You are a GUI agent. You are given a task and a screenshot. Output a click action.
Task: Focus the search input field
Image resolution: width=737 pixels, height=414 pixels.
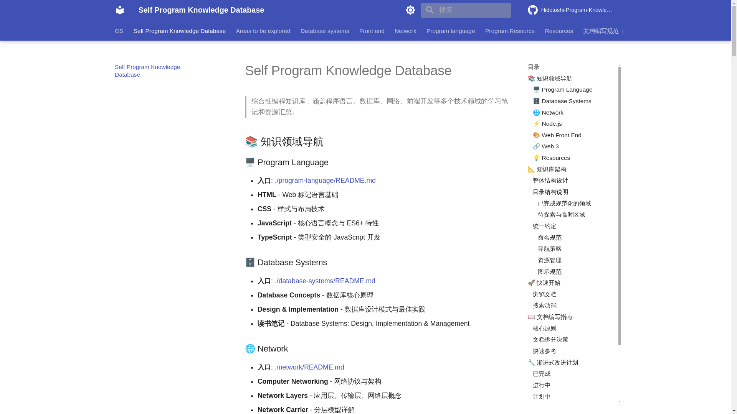pos(472,10)
